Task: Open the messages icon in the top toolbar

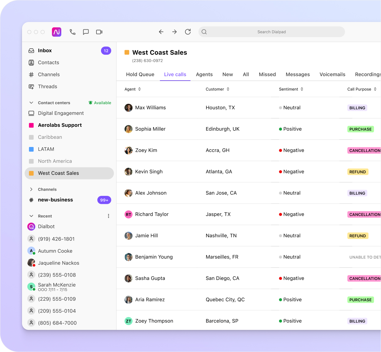Action: coord(86,32)
